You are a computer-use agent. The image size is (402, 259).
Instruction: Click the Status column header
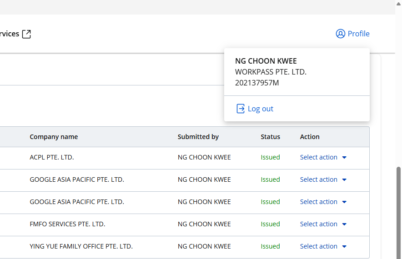click(270, 137)
